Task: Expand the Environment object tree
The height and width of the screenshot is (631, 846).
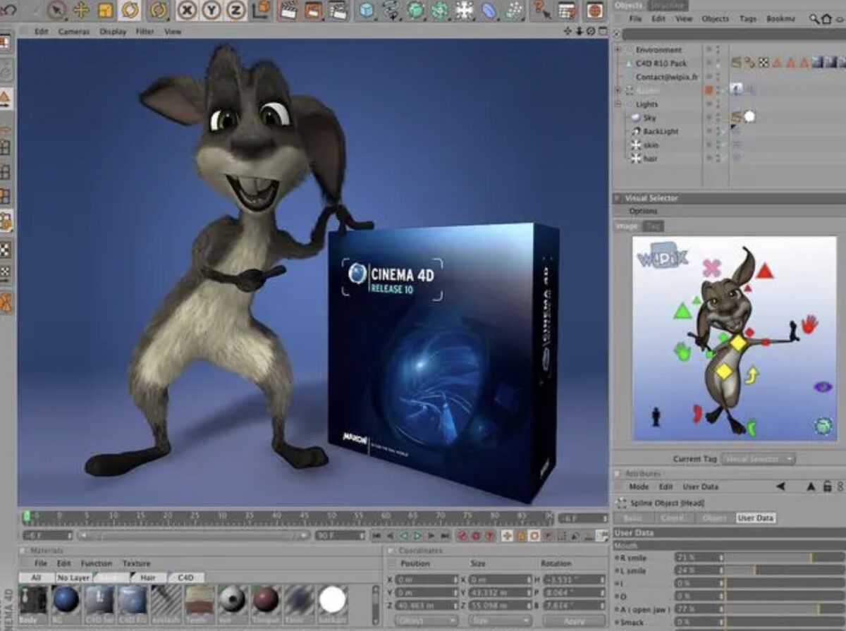Action: coord(618,50)
